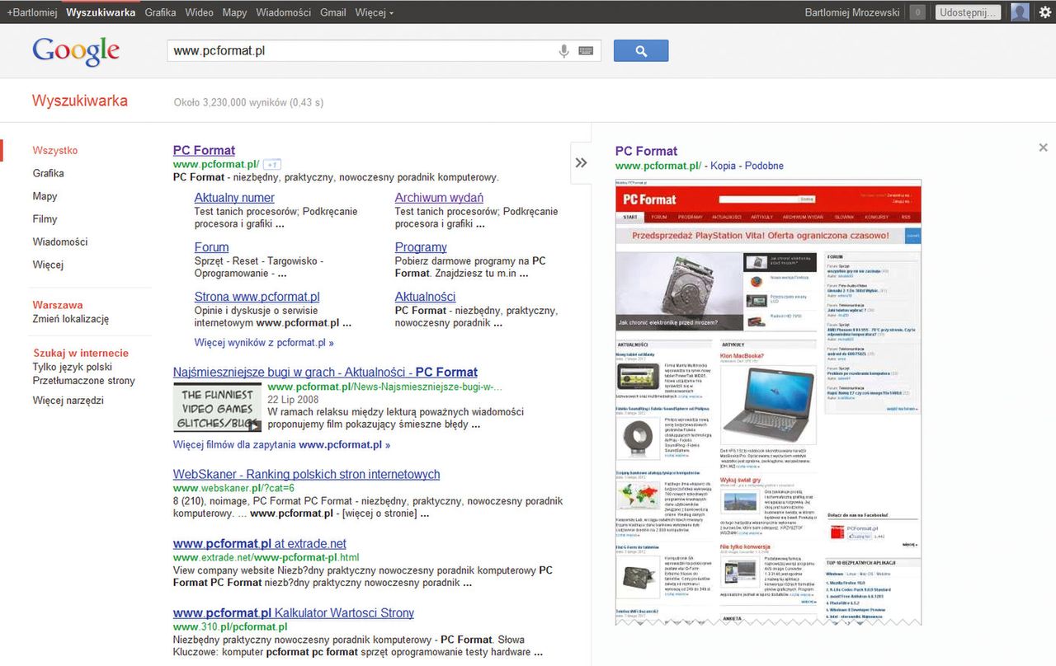Click the blue magnifier search button
Image resolution: width=1056 pixels, height=666 pixels.
(641, 51)
